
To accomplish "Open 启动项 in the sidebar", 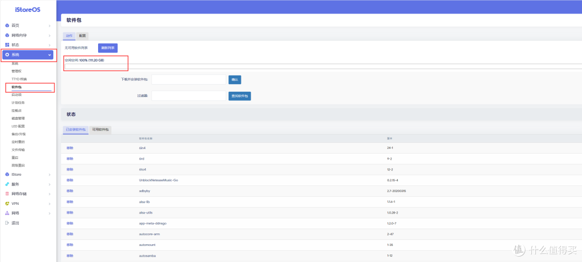I will coord(17,95).
